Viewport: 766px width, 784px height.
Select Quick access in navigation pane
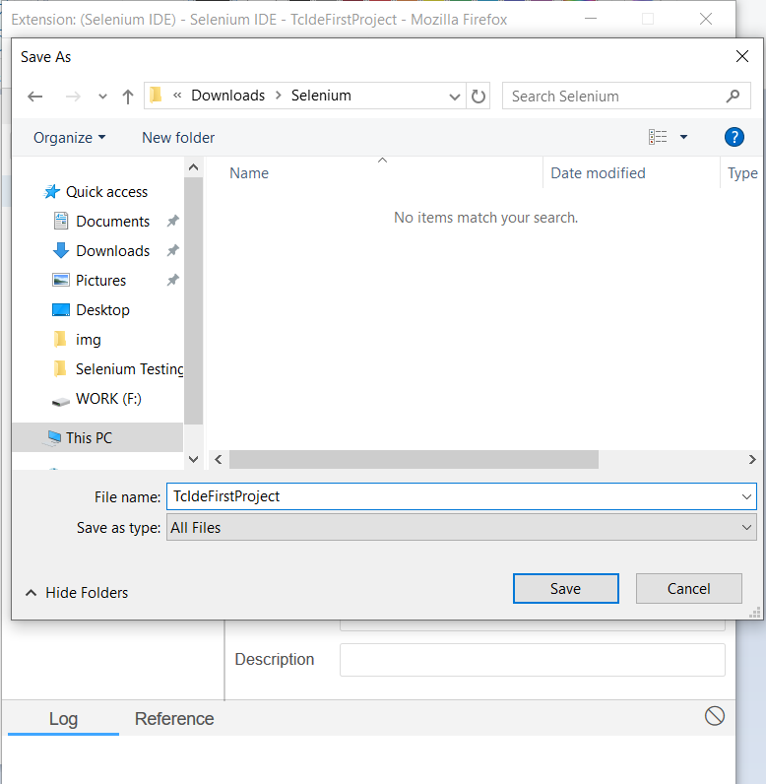(96, 192)
